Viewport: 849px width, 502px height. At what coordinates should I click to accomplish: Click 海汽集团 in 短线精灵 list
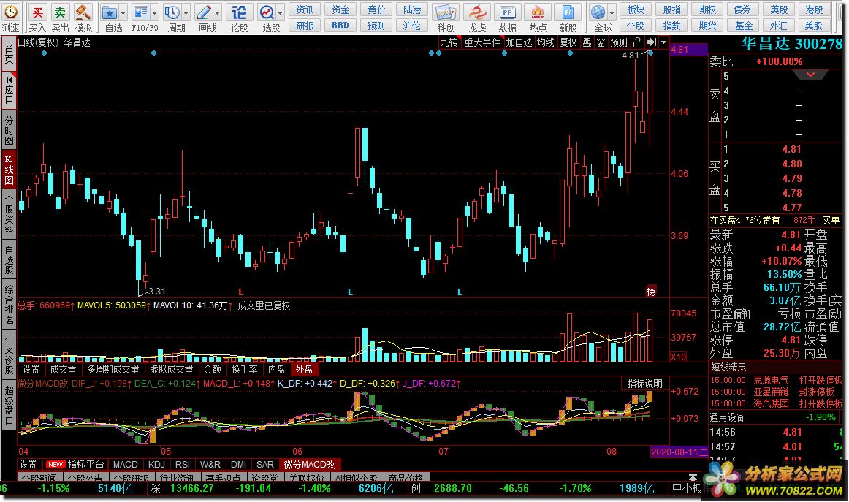(x=771, y=403)
